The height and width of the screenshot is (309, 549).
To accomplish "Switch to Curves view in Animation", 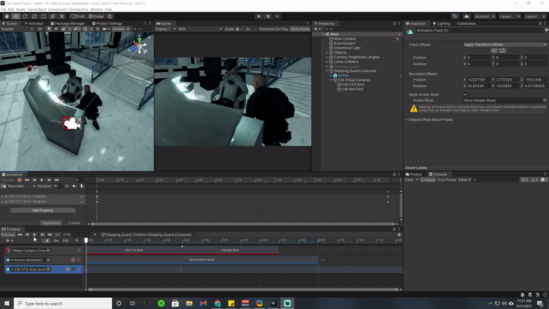I will pos(73,222).
